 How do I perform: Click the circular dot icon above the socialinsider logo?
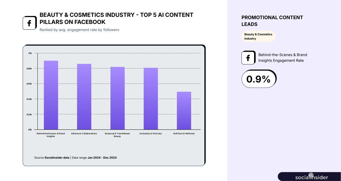coord(311,175)
